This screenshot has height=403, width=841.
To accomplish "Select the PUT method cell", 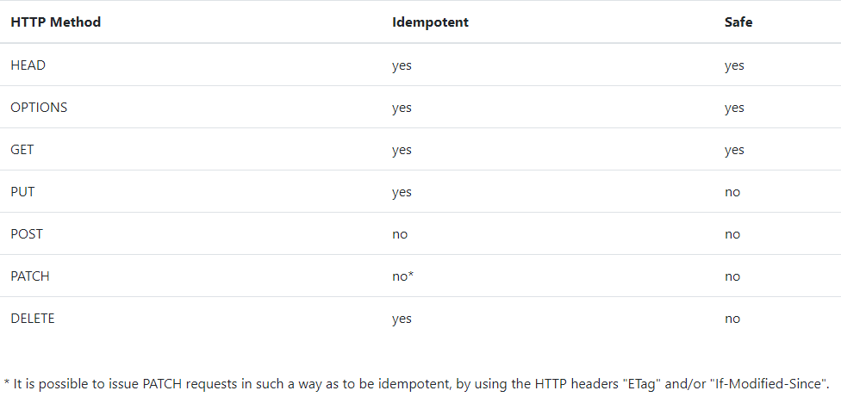I will point(22,192).
